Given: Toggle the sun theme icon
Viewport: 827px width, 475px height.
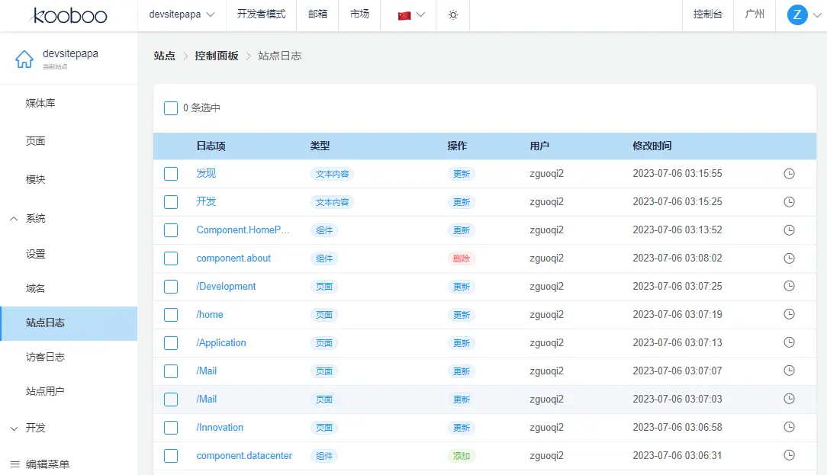Looking at the screenshot, I should pyautogui.click(x=453, y=15).
